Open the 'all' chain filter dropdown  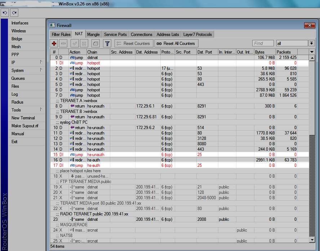[311, 44]
